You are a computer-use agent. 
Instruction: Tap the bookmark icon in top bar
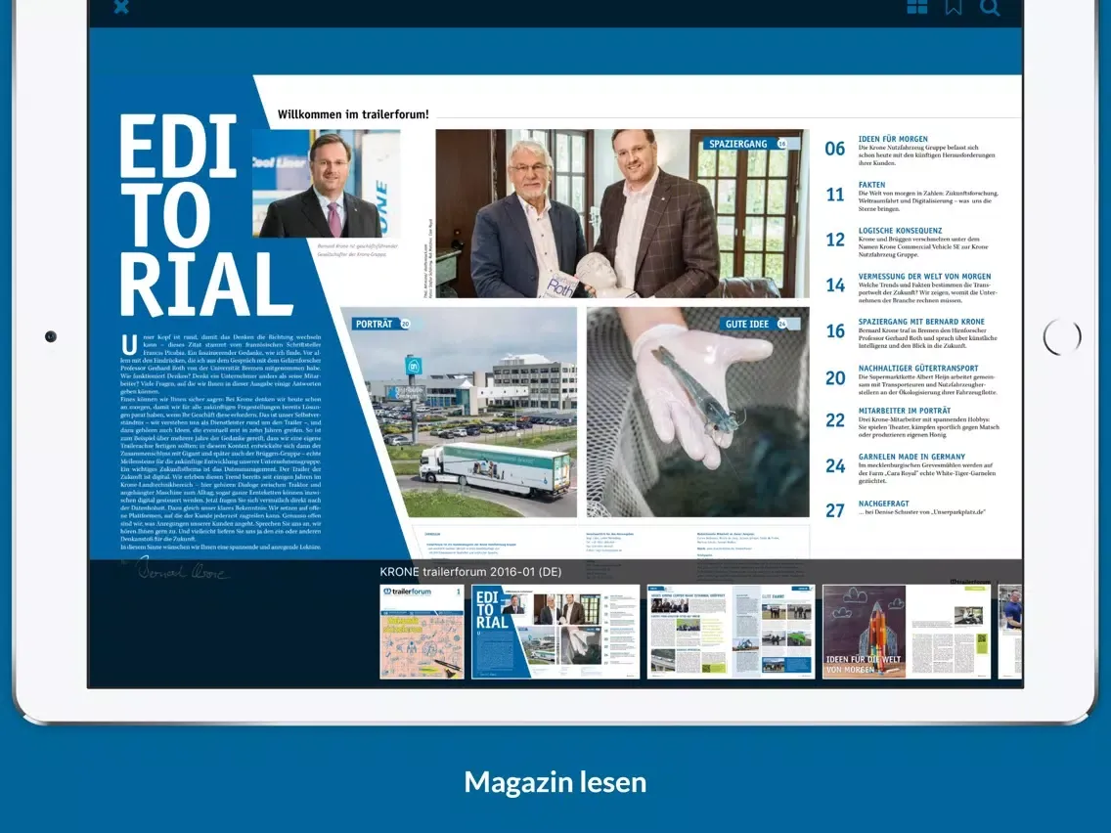click(954, 7)
